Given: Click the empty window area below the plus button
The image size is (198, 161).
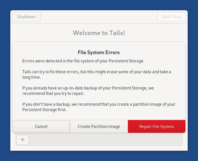Looking at the screenshot, I should click(x=99, y=148).
